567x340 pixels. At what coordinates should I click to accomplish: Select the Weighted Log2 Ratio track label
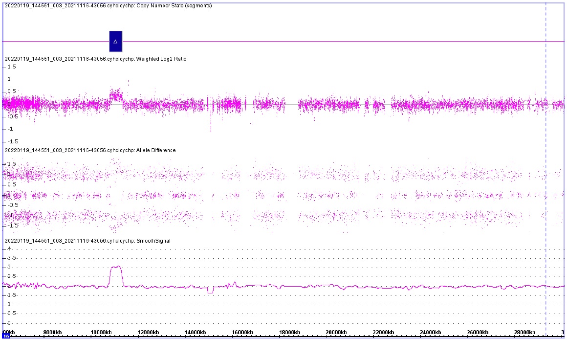(x=95, y=59)
